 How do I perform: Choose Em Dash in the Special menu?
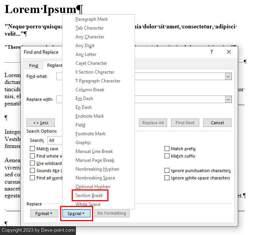pyautogui.click(x=84, y=99)
